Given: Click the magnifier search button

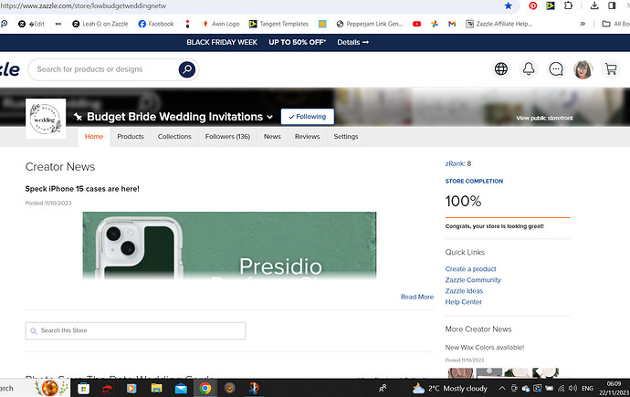Looking at the screenshot, I should point(187,69).
